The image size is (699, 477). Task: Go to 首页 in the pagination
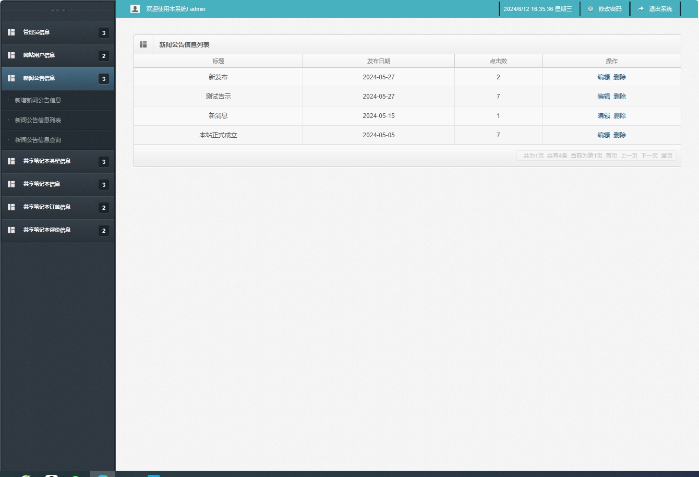pyautogui.click(x=611, y=156)
